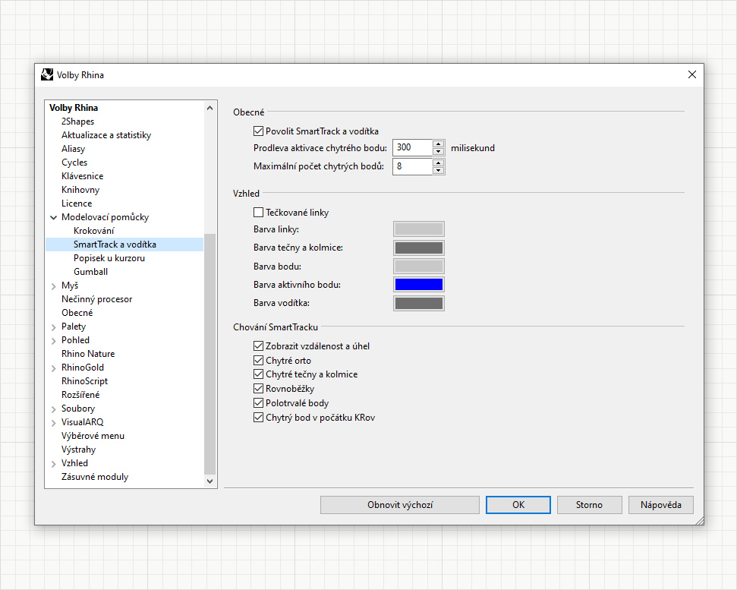
Task: Select RhinoScript in the tree
Action: [x=84, y=380]
